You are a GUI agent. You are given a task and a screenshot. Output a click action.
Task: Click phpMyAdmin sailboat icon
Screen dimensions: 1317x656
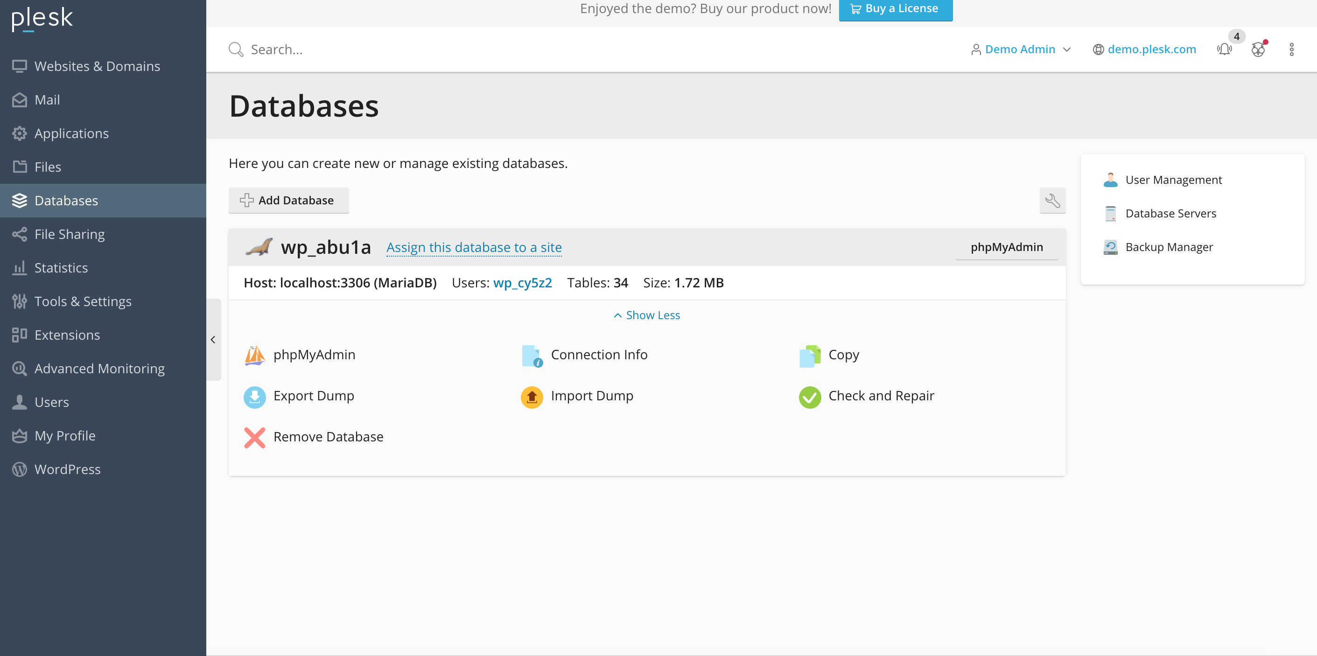tap(255, 356)
